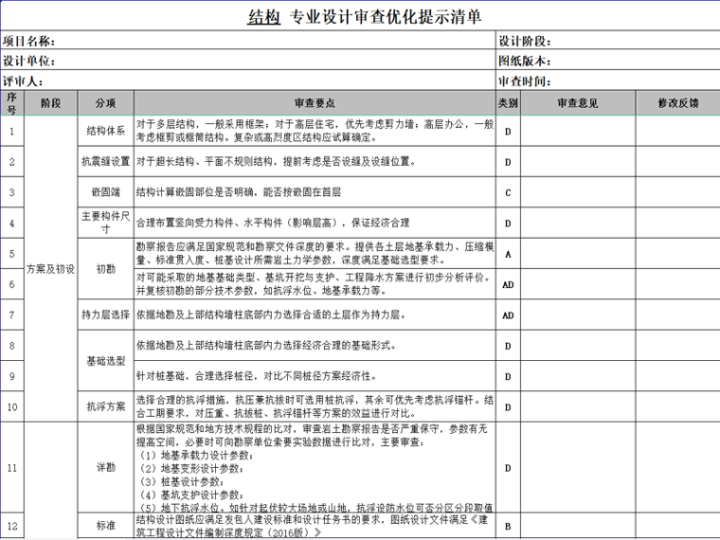Select the 抗浮方案 item cell

point(105,406)
